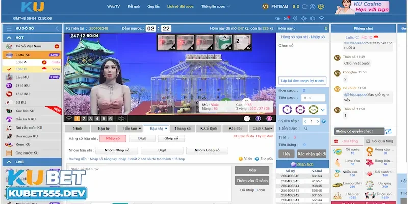This screenshot has width=408, height=204.
Task: Click the pink gift icon below video
Action: 269,119
